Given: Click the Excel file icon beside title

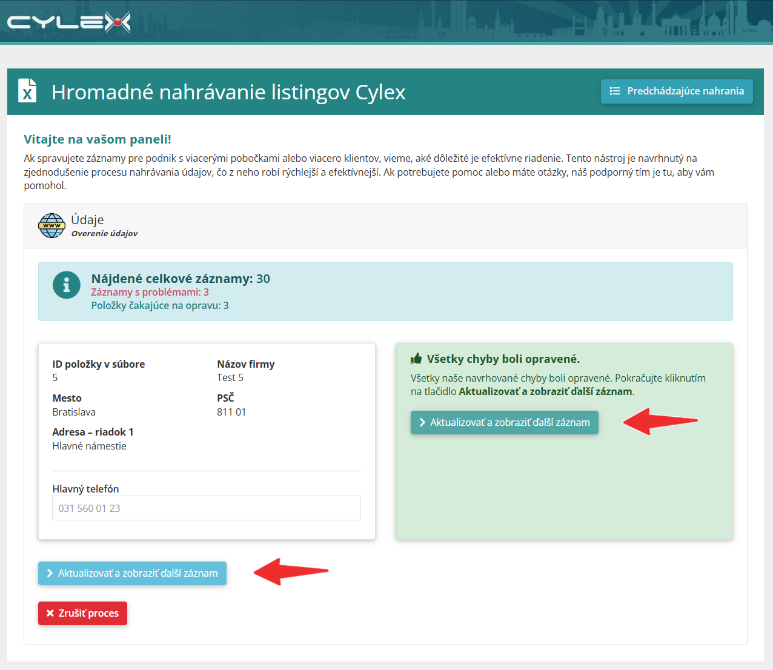Looking at the screenshot, I should pyautogui.click(x=27, y=90).
